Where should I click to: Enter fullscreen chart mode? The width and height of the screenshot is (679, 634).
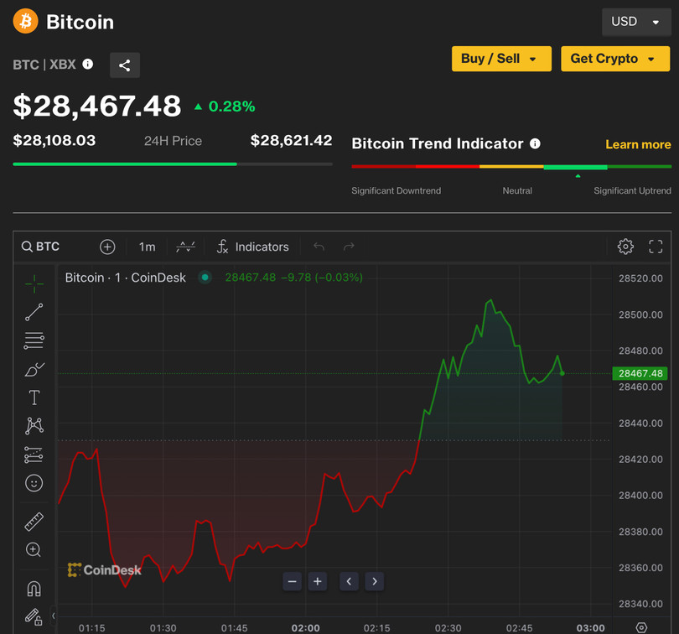tap(656, 247)
